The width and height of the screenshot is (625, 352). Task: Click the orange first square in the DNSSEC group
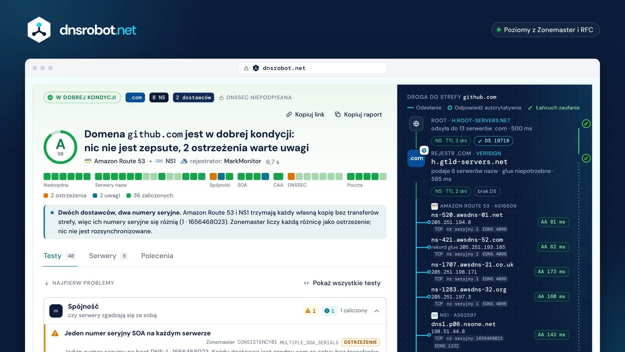(291, 176)
